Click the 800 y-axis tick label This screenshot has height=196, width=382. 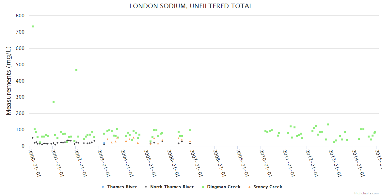tap(20, 16)
